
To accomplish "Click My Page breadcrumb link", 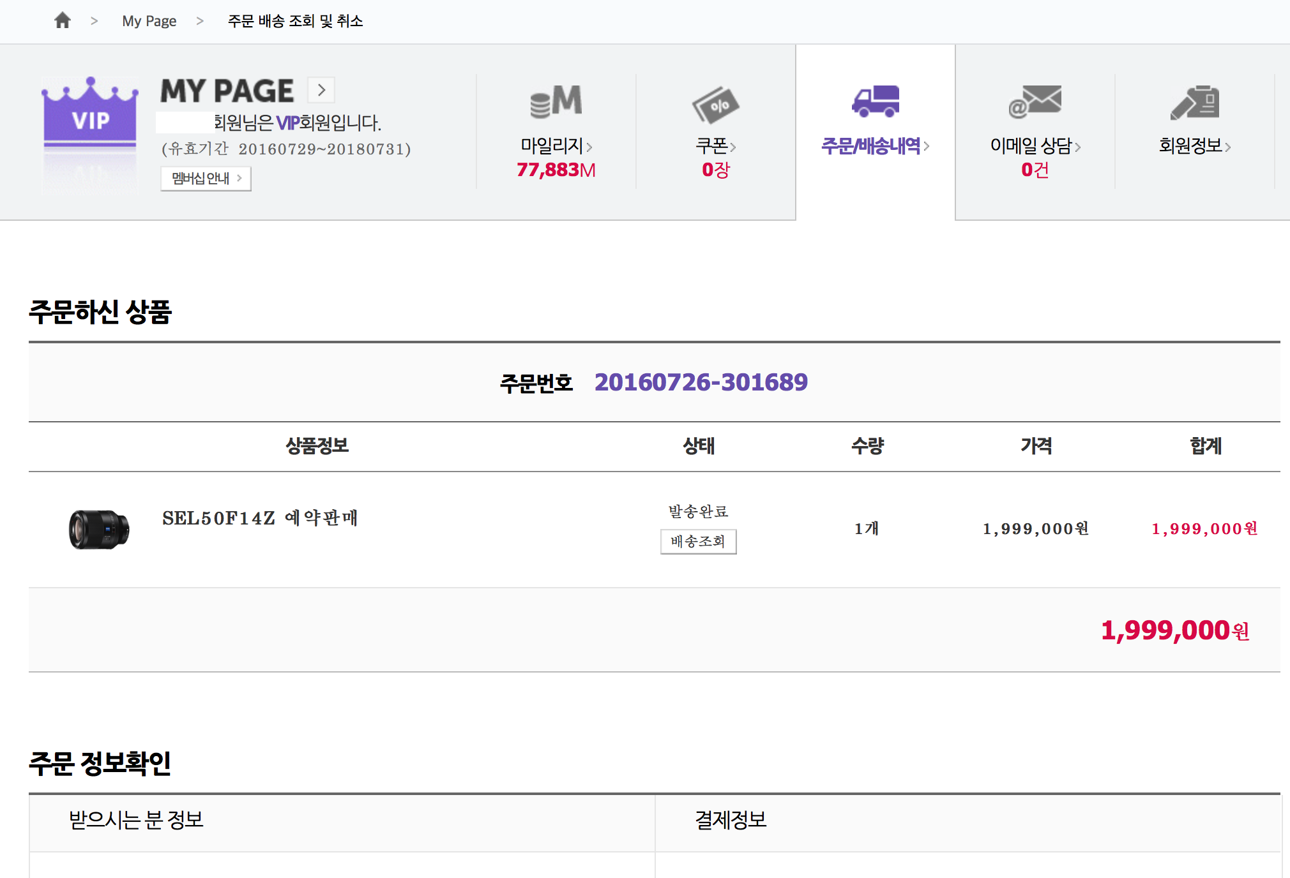I will point(149,21).
